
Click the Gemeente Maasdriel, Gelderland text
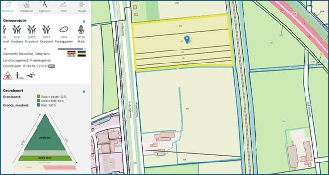[x=27, y=54]
